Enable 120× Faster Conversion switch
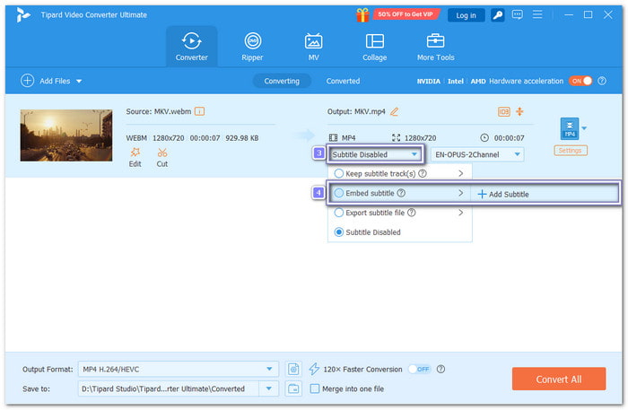Screen dimensions: 628x410 419,369
